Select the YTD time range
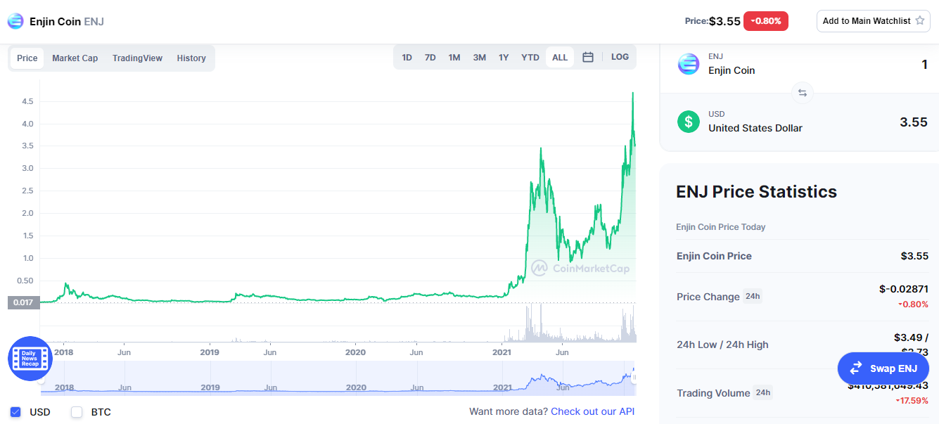Image resolution: width=939 pixels, height=424 pixels. 530,58
